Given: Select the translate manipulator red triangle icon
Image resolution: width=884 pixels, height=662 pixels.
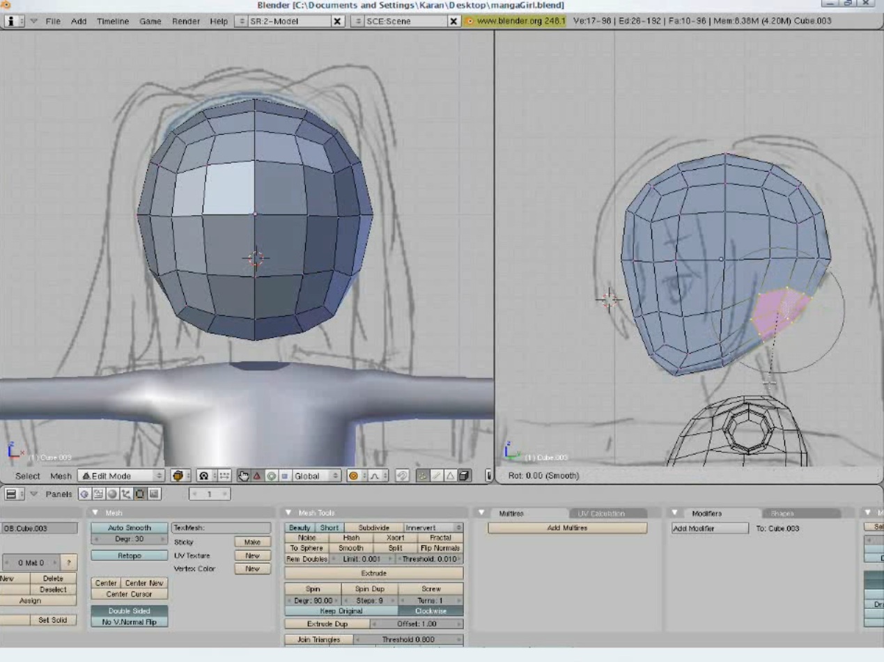Looking at the screenshot, I should coord(257,475).
